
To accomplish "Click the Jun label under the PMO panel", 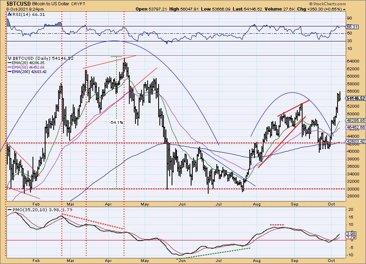I will point(182,261).
